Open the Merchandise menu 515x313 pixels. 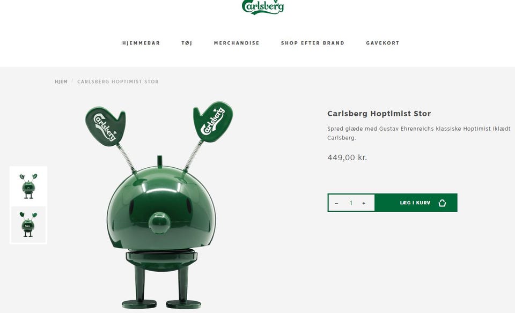click(x=237, y=43)
